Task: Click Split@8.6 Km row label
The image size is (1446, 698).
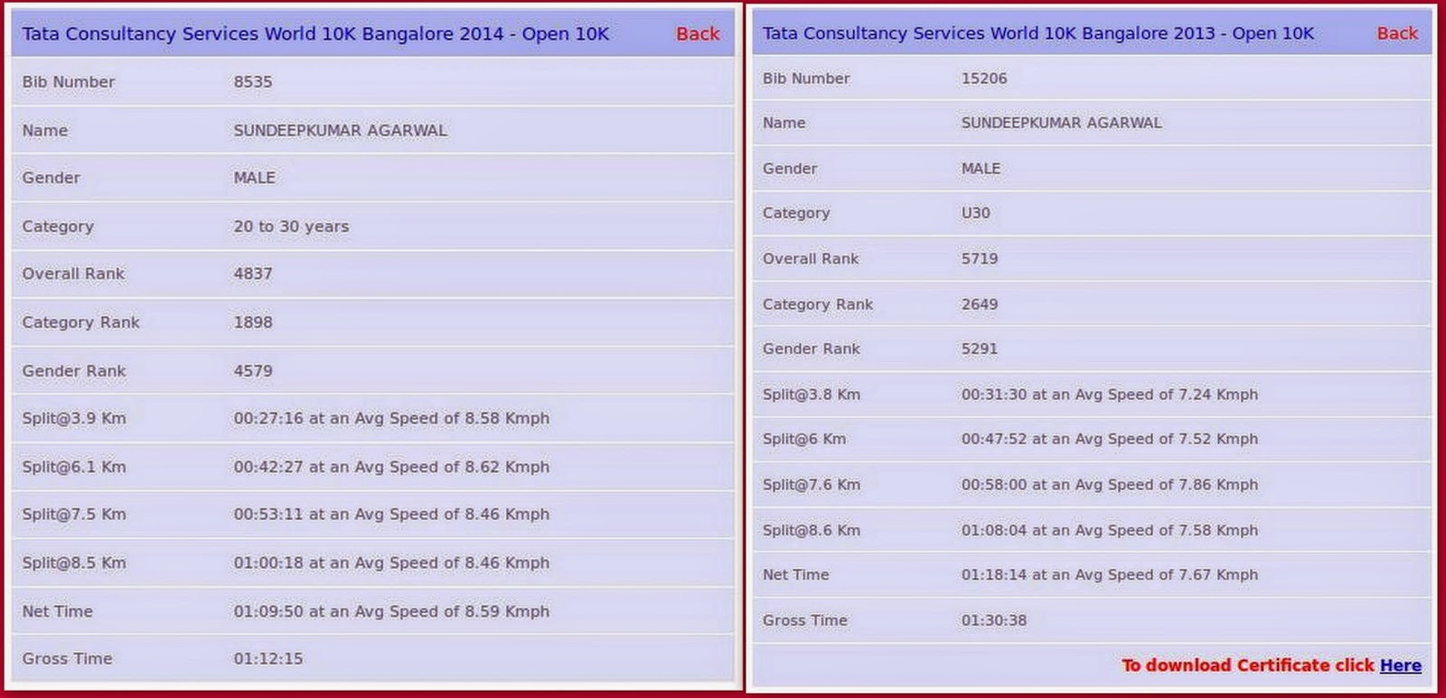Action: pyautogui.click(x=812, y=530)
